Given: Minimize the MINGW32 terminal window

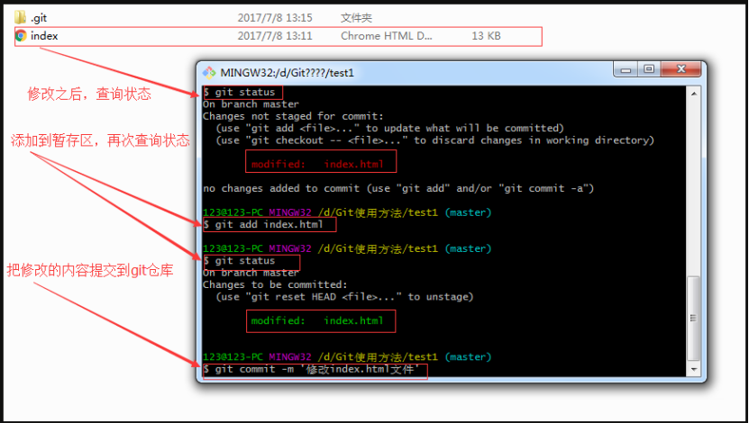Looking at the screenshot, I should pos(626,69).
